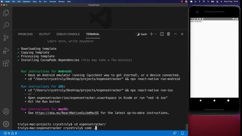Image resolution: width=242 pixels, height=136 pixels.
Task: Open the Explorer view in activity bar
Action: 6,13
